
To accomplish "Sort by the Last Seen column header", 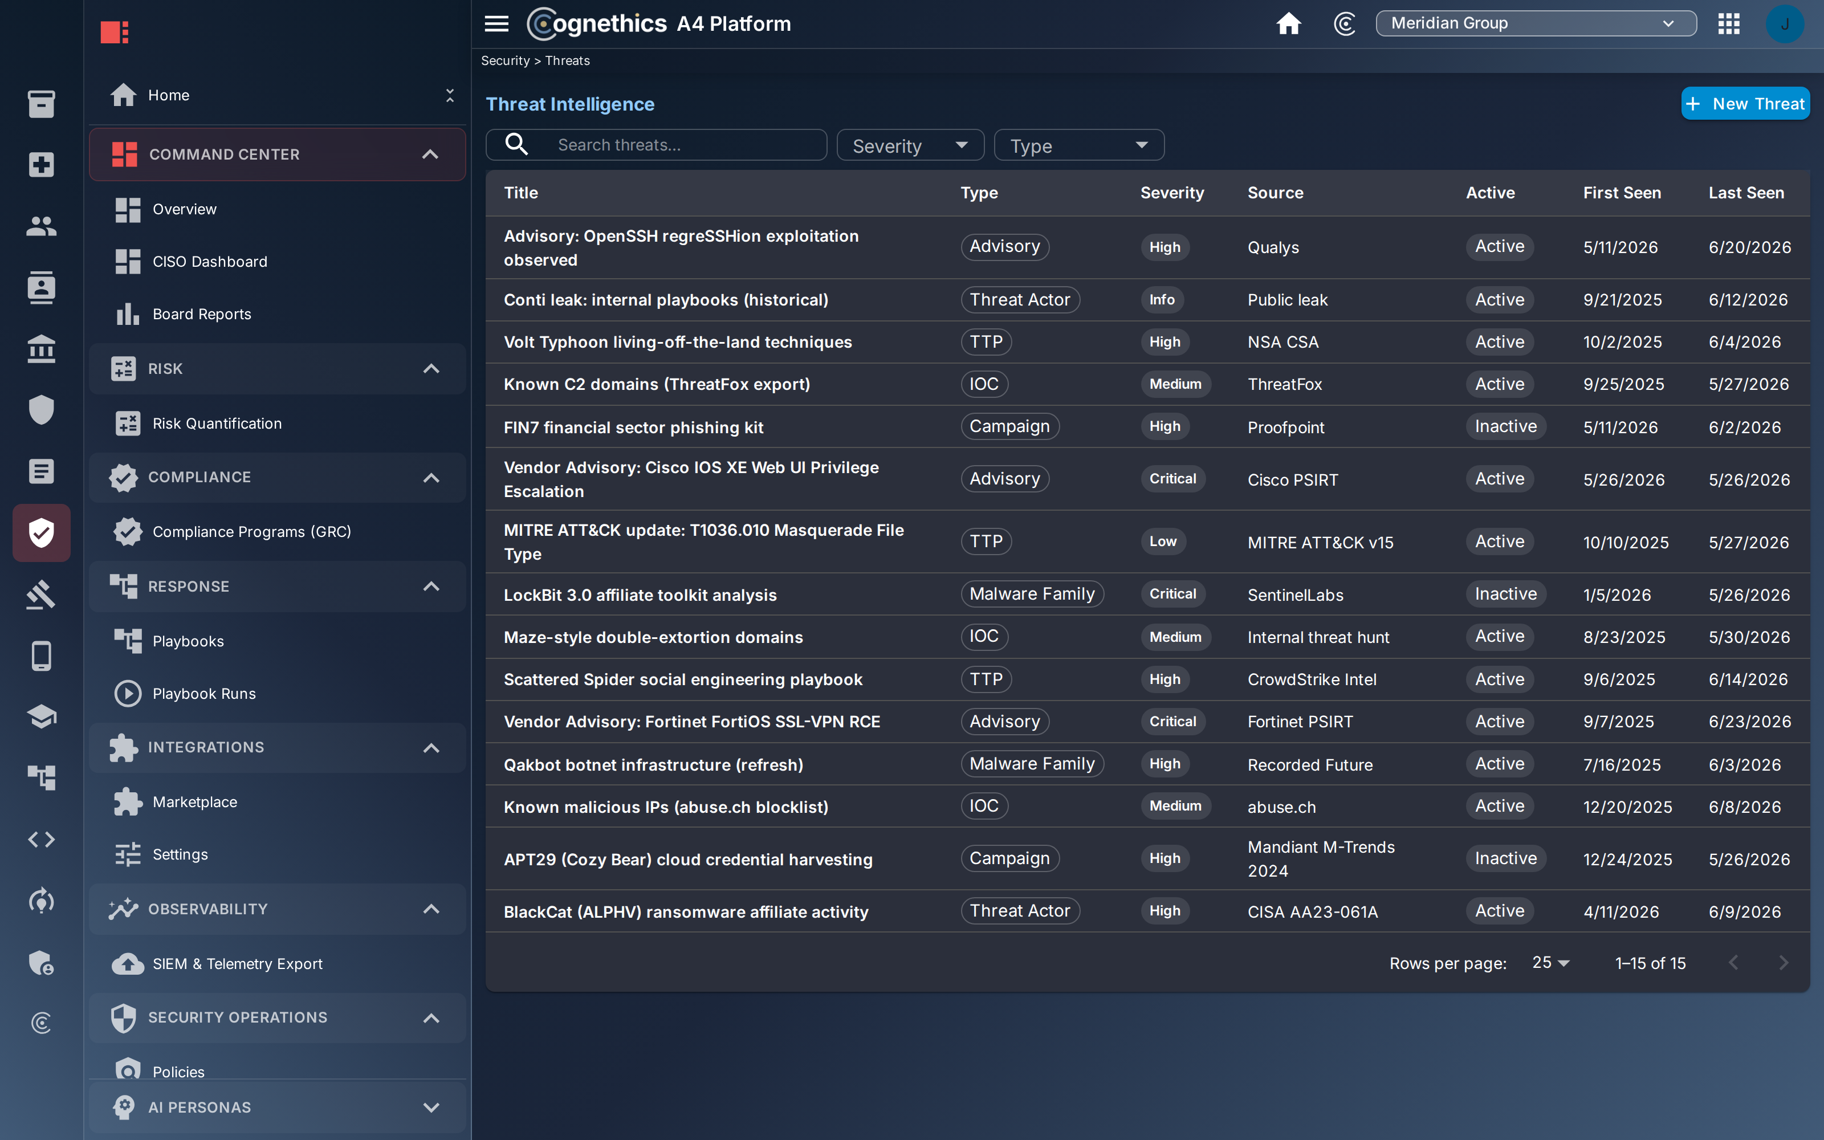I will [1745, 193].
